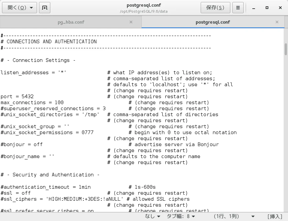Open the なし syntax highlighting dropdown
The width and height of the screenshot is (288, 221).
(153, 216)
